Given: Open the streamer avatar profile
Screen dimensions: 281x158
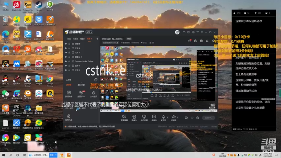Looking at the screenshot, I should [177, 32].
